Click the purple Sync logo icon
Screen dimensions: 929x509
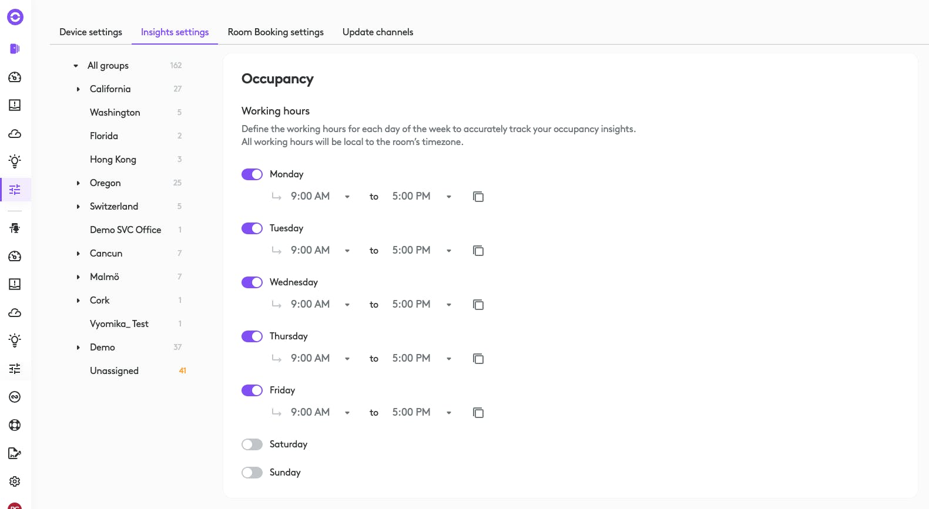[x=15, y=17]
